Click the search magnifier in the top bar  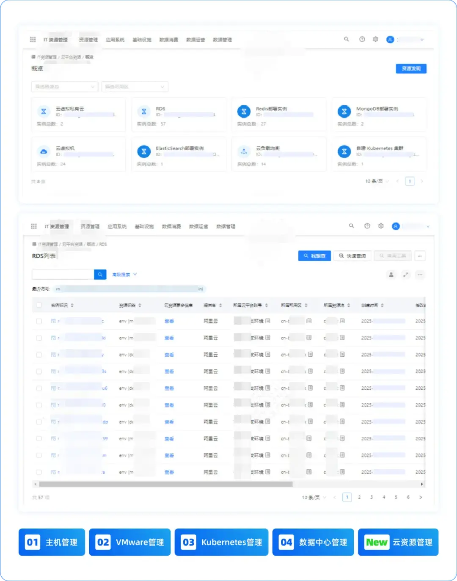346,39
